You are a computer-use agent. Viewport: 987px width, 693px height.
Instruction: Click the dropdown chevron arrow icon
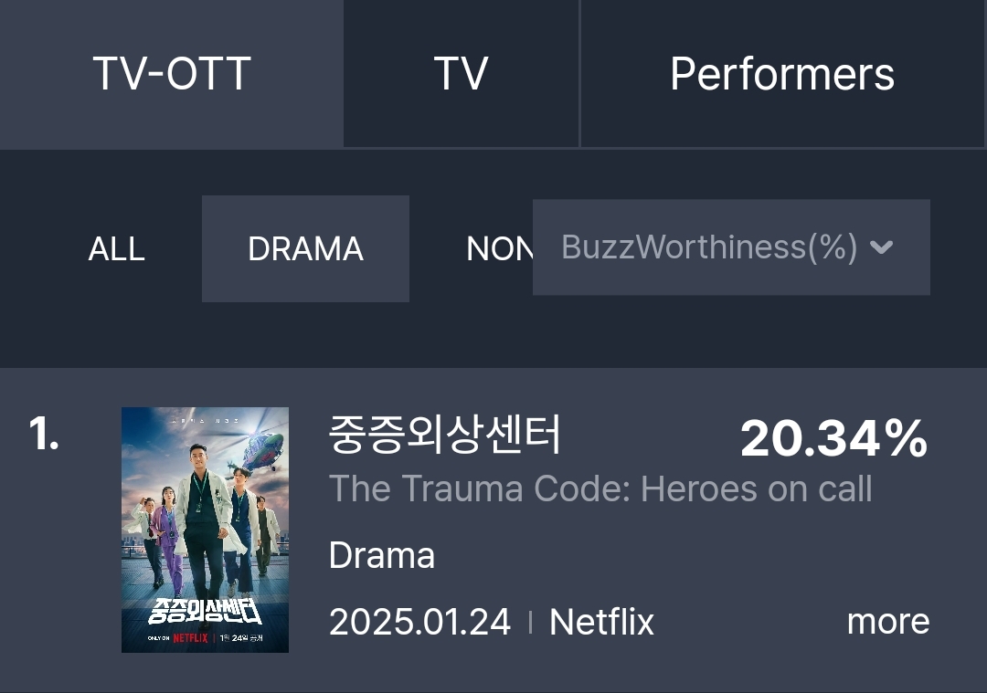[x=882, y=247]
